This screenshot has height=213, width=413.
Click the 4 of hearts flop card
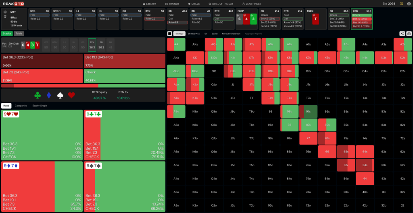coord(246,19)
